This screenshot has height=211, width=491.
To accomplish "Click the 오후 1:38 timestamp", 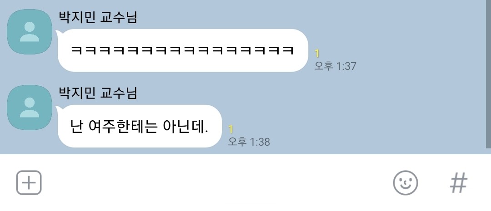I will 249,142.
